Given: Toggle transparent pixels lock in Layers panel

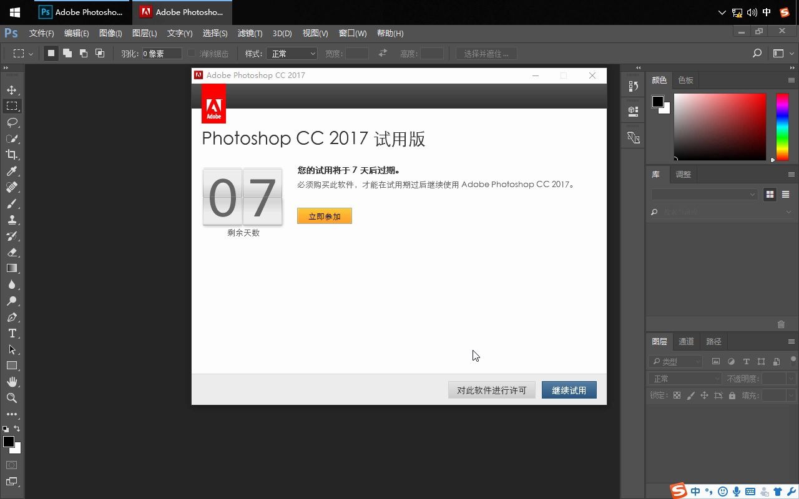Looking at the screenshot, I should click(677, 395).
